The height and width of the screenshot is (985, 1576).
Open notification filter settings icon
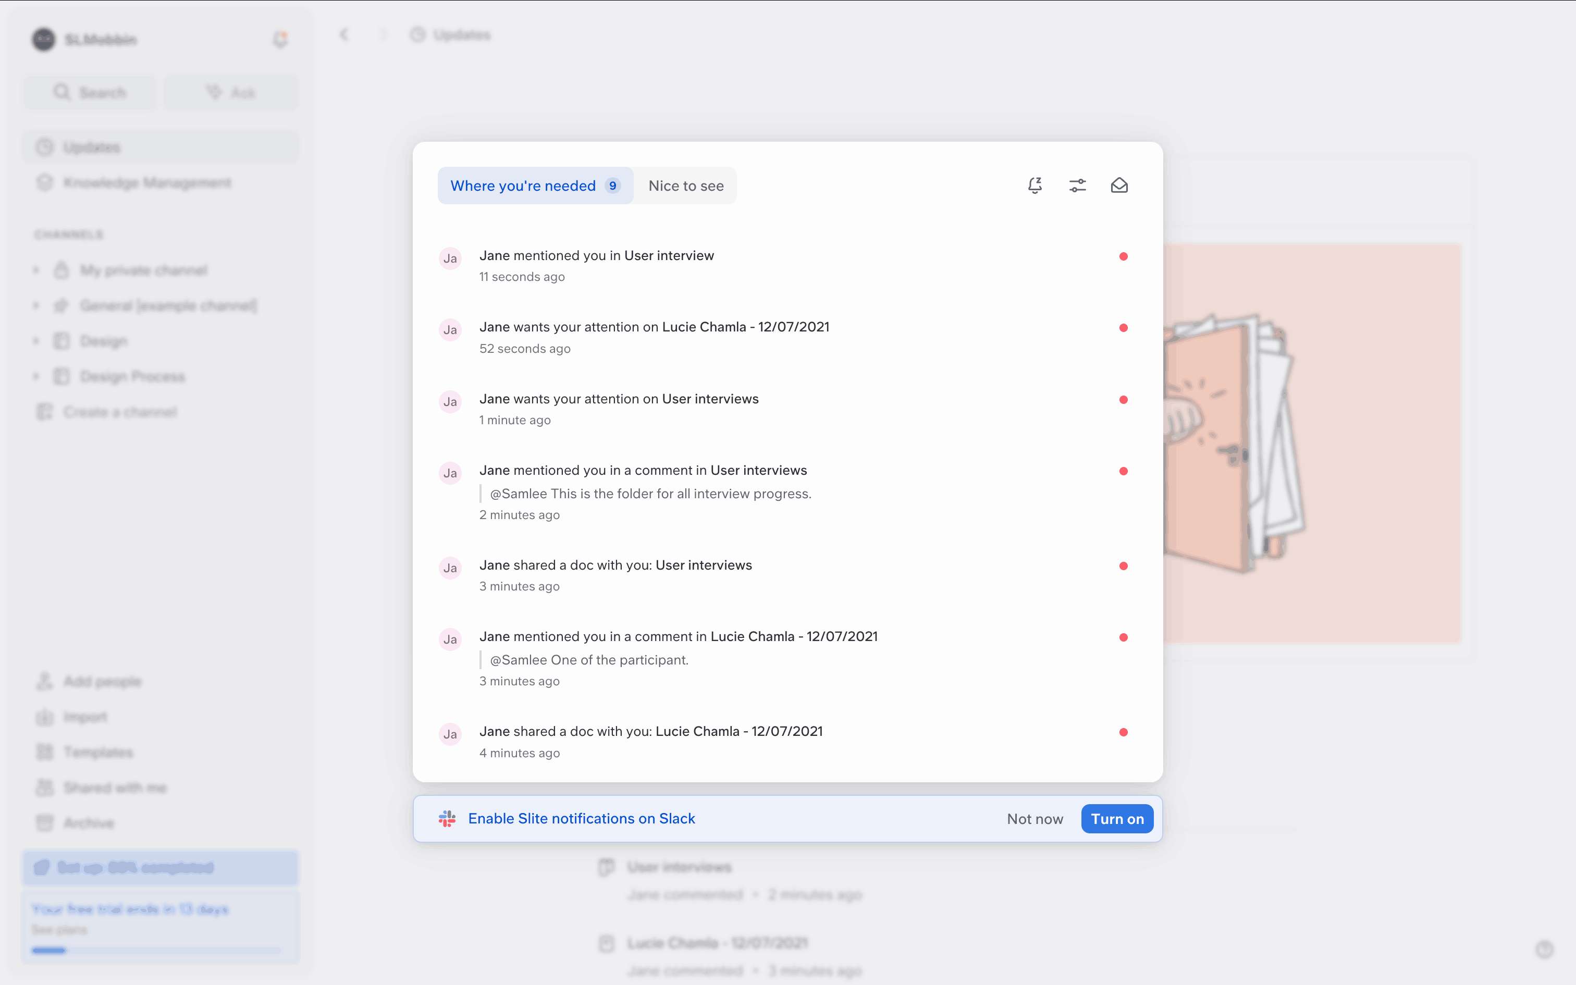1077,185
